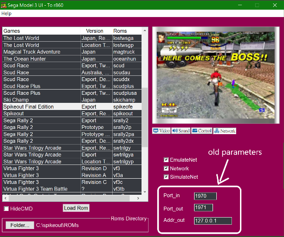Switch to the Network tab
The width and height of the screenshot is (284, 237).
[224, 131]
